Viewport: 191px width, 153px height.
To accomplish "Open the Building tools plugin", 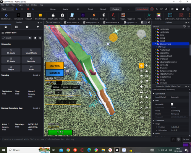I will tap(159, 16).
